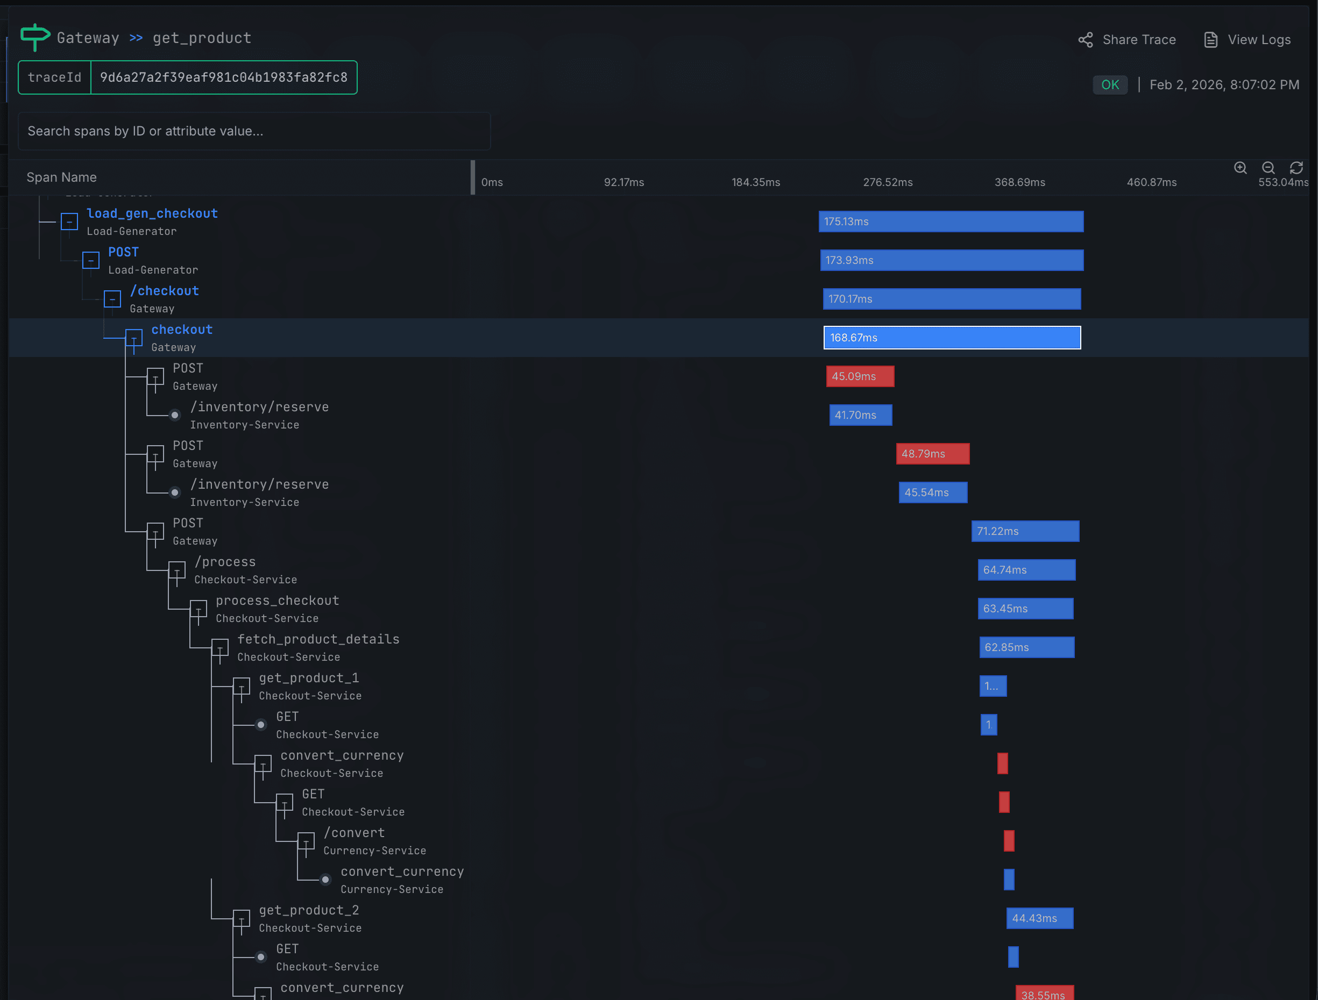Viewport: 1318px width, 1000px height.
Task: Zoom out using the magnifier-minus icon
Action: (1269, 168)
